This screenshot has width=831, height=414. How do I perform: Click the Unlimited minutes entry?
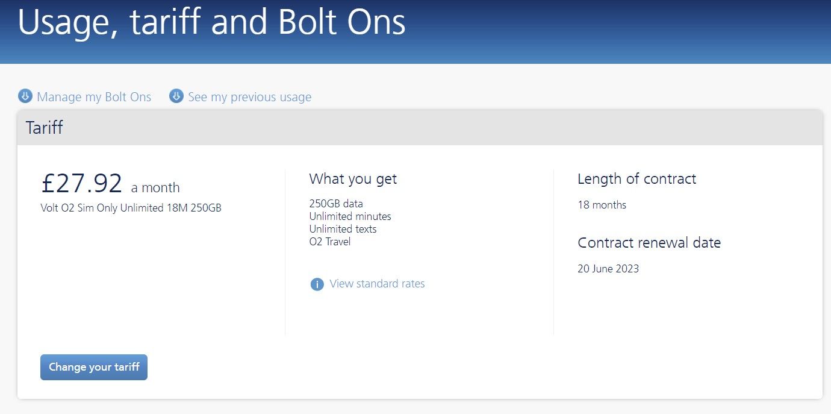pyautogui.click(x=350, y=216)
